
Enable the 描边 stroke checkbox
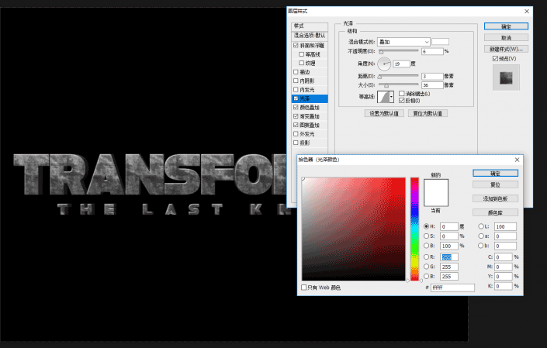coord(296,72)
